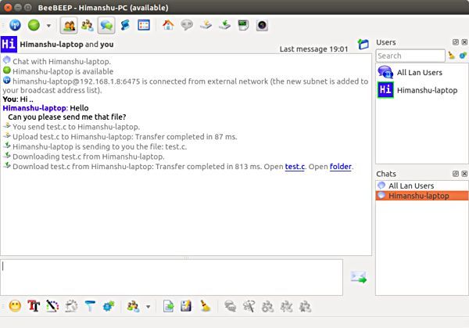
Task: Click the gray speech bubble icon in top toolbar
Action: [187, 25]
